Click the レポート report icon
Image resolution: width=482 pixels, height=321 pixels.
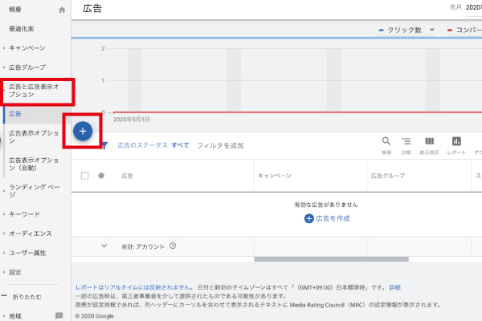[x=455, y=141]
